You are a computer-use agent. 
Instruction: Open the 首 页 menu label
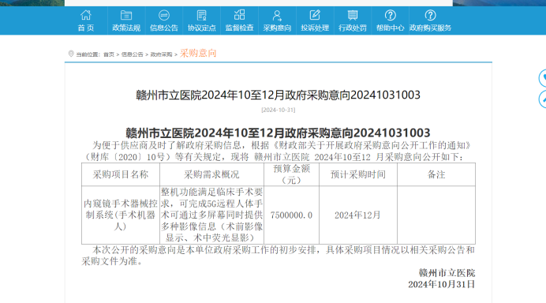[86, 28]
